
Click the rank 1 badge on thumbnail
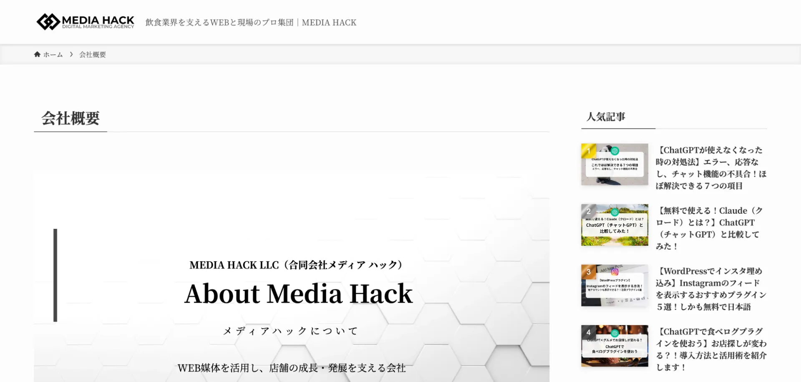click(588, 151)
